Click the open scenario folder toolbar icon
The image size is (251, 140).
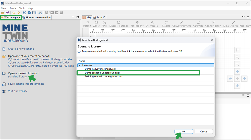pyautogui.click(x=3, y=13)
